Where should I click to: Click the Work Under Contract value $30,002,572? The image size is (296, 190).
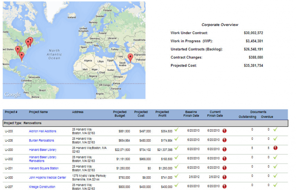(x=253, y=33)
